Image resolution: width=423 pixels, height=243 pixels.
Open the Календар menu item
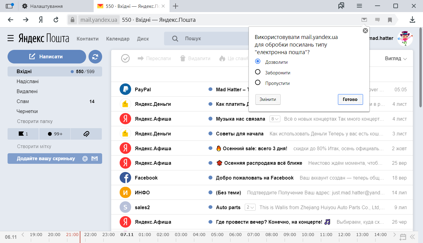pos(118,39)
